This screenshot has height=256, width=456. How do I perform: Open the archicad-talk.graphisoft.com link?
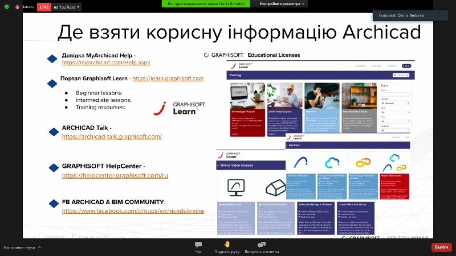(x=112, y=137)
